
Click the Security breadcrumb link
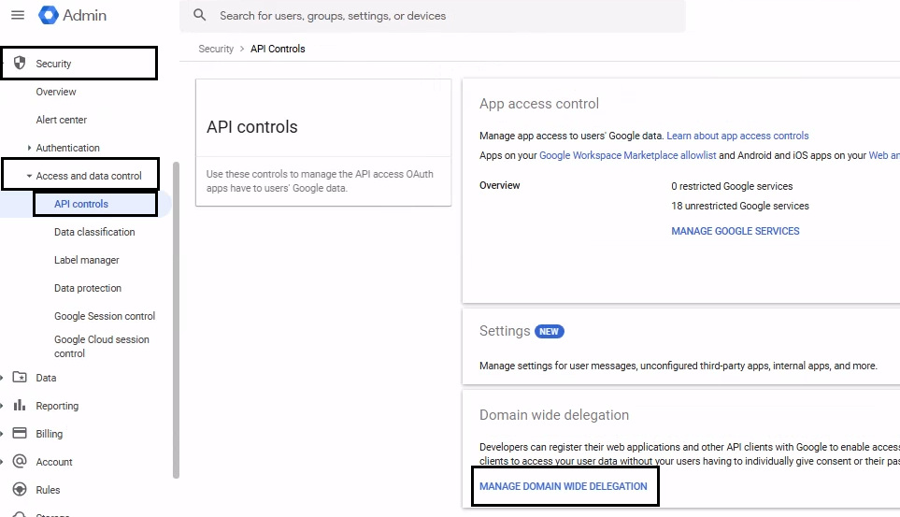[x=216, y=49]
